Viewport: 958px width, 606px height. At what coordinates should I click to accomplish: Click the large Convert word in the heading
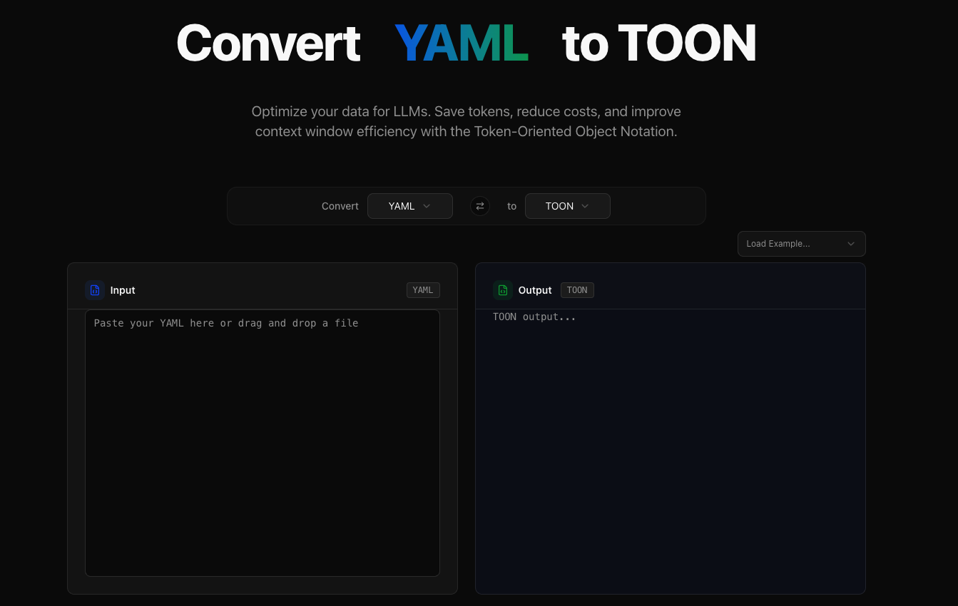[268, 43]
